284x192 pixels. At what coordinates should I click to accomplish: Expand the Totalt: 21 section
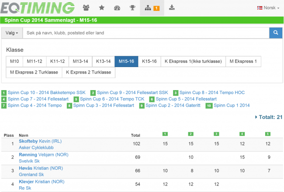[269, 117]
